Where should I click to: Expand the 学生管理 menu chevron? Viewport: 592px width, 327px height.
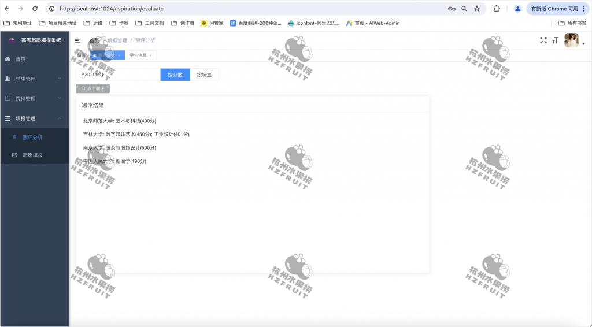[60, 79]
